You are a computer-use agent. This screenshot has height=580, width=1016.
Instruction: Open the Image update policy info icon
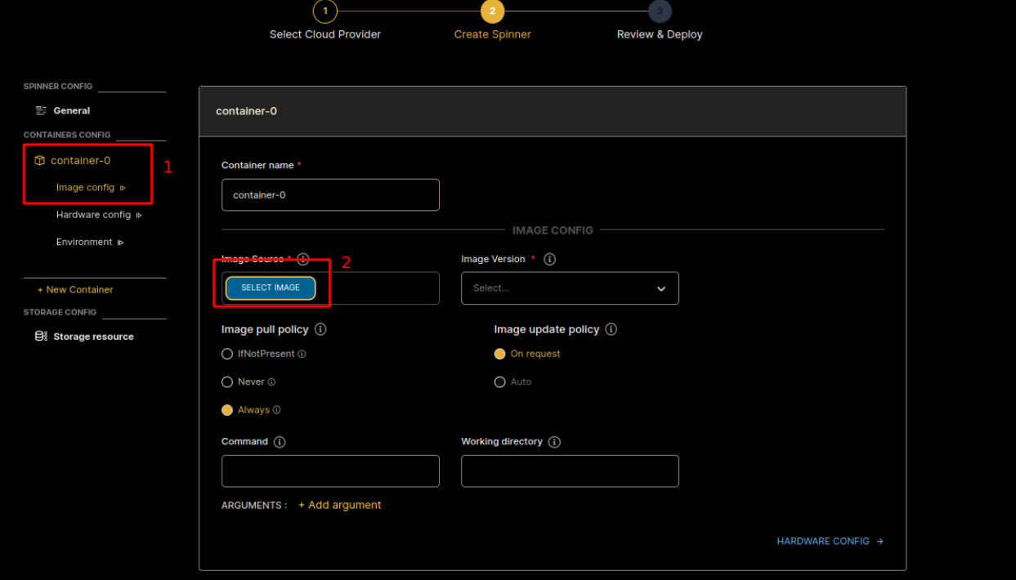[611, 329]
